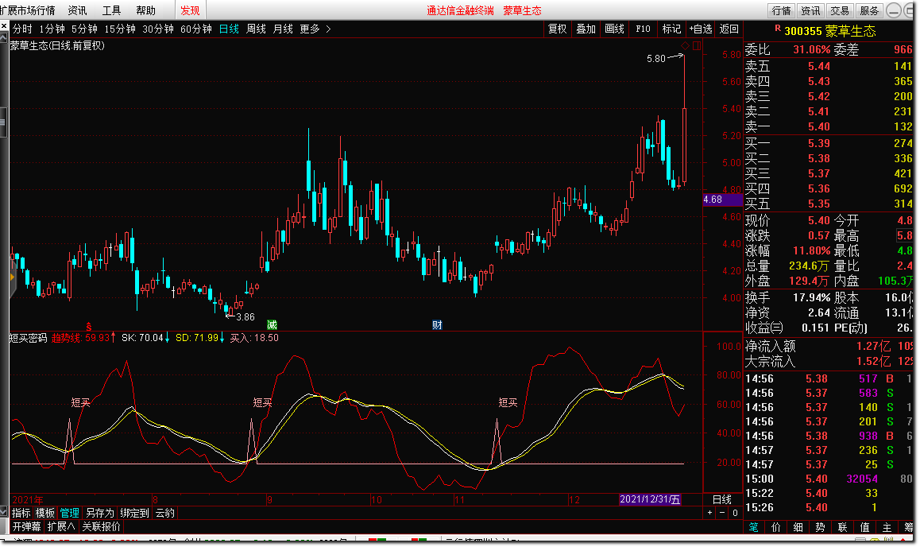
Task: Click the 减 marker below the chart
Action: tap(272, 324)
